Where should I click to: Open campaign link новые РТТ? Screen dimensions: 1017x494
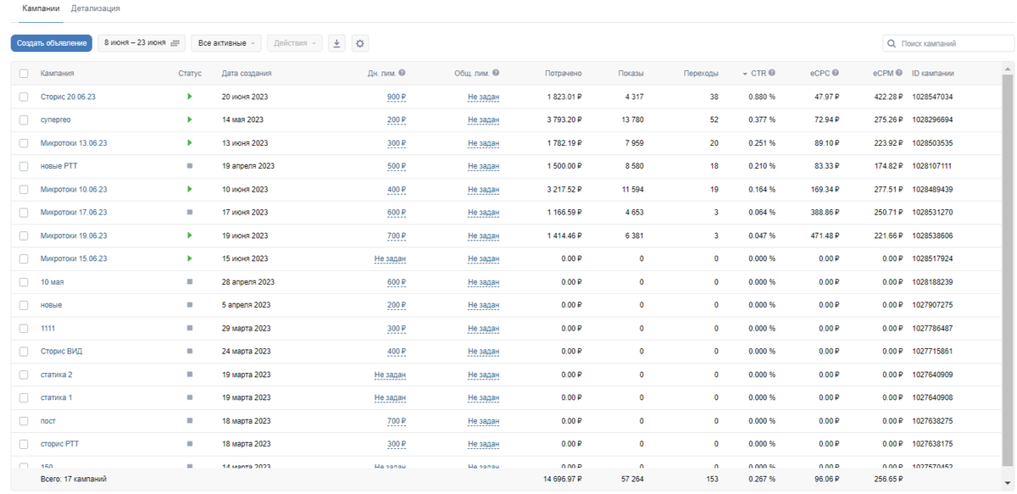58,166
